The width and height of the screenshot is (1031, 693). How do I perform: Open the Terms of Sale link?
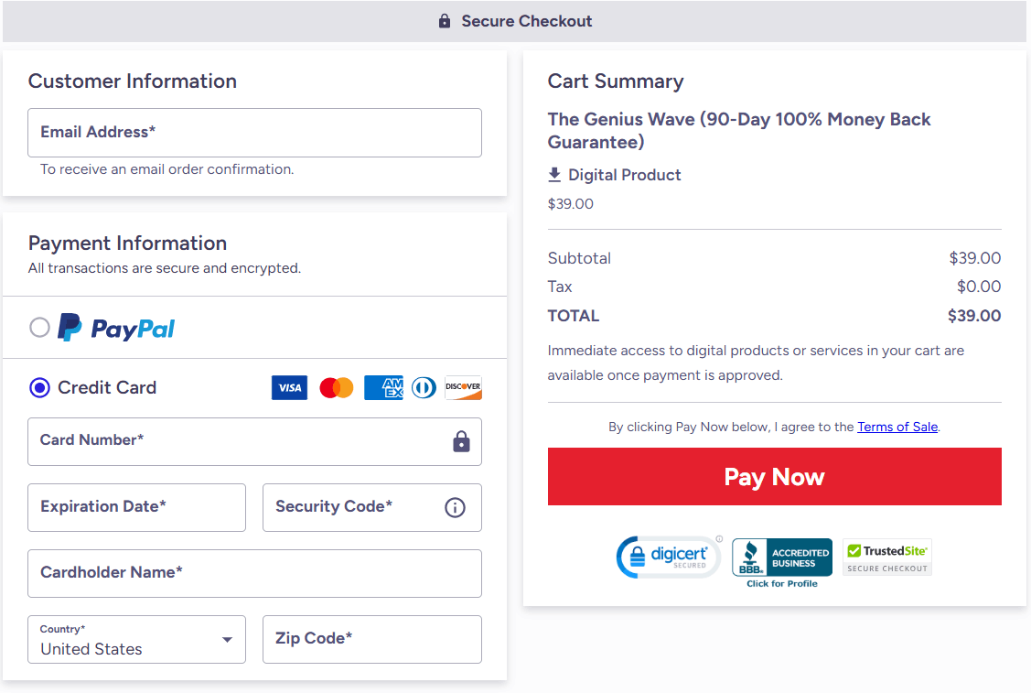tap(897, 426)
